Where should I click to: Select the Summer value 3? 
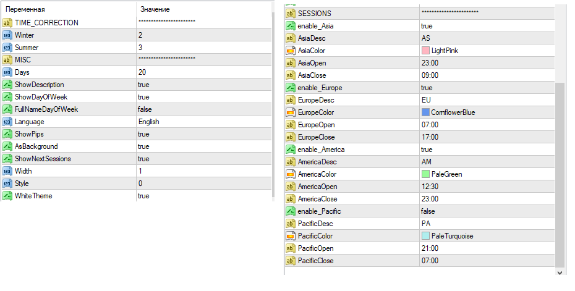pyautogui.click(x=140, y=48)
